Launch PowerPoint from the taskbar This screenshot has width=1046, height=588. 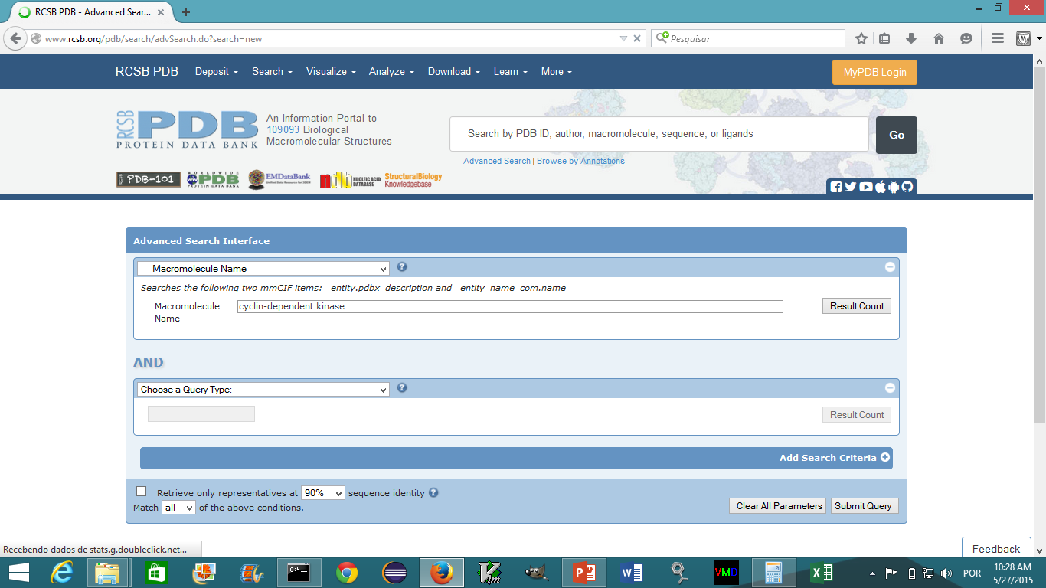[x=583, y=573]
